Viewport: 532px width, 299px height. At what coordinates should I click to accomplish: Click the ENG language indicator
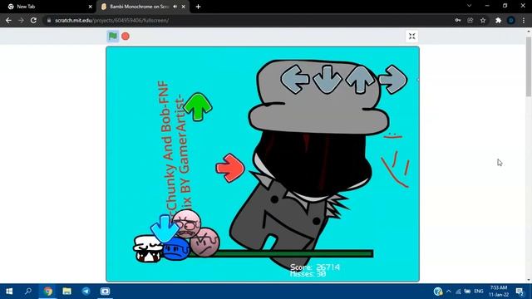point(479,292)
